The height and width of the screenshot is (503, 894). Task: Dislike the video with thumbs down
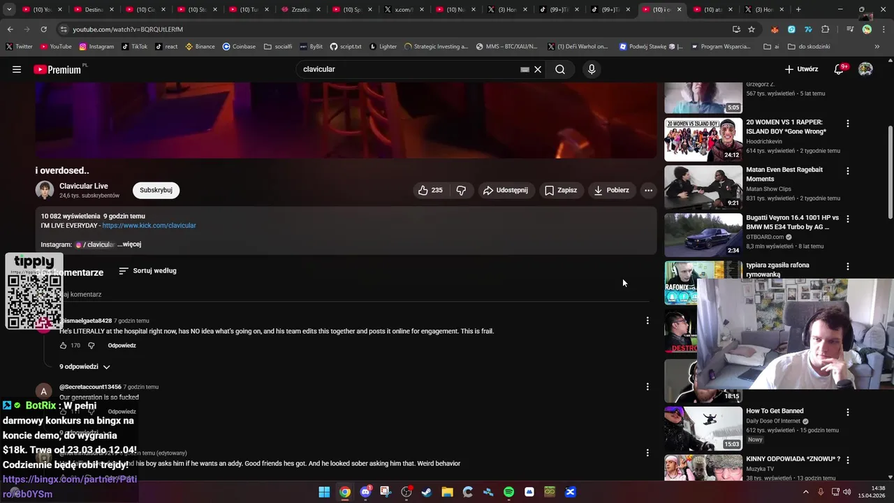tap(461, 190)
